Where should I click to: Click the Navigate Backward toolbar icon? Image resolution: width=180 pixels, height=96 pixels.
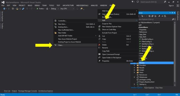pyautogui.click(x=4, y=9)
